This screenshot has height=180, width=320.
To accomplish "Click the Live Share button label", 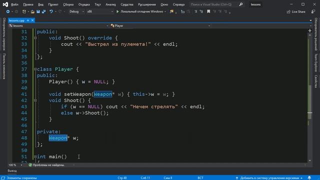I will [x=298, y=12].
